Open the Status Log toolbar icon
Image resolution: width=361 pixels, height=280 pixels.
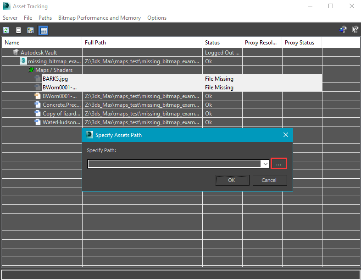pos(18,30)
